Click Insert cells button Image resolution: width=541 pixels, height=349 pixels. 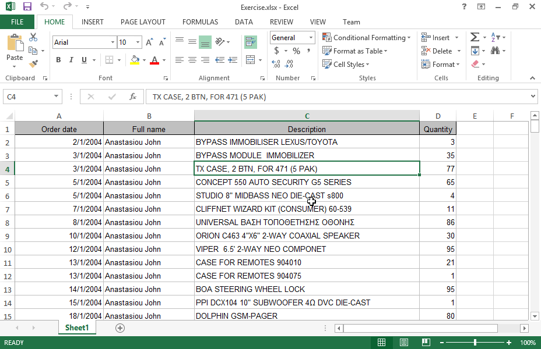click(437, 37)
